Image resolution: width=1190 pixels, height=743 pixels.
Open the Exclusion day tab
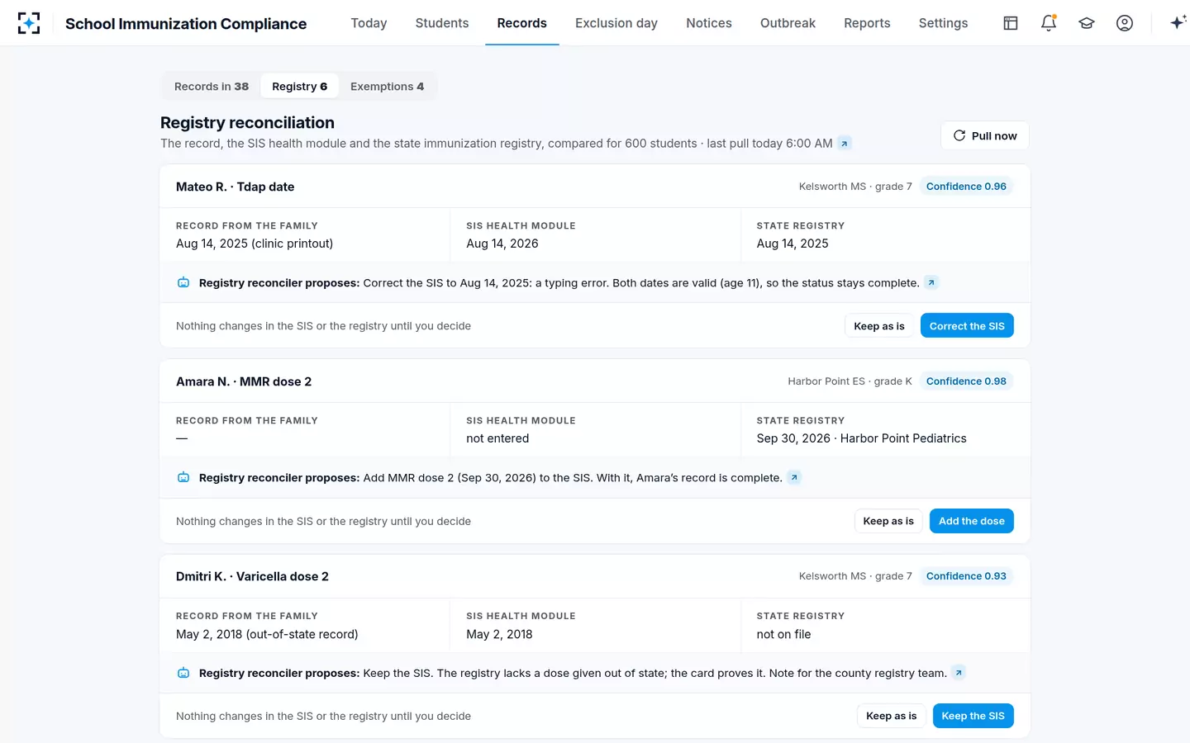[616, 23]
